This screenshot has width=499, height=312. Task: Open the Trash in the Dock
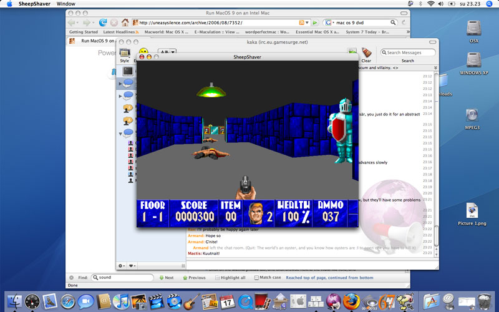tap(485, 301)
